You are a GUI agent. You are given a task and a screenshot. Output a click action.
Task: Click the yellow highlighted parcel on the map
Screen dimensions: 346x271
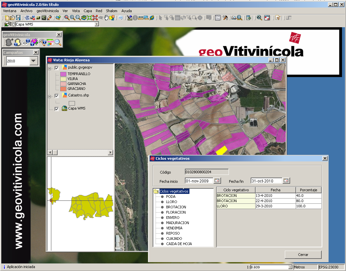[221, 150]
